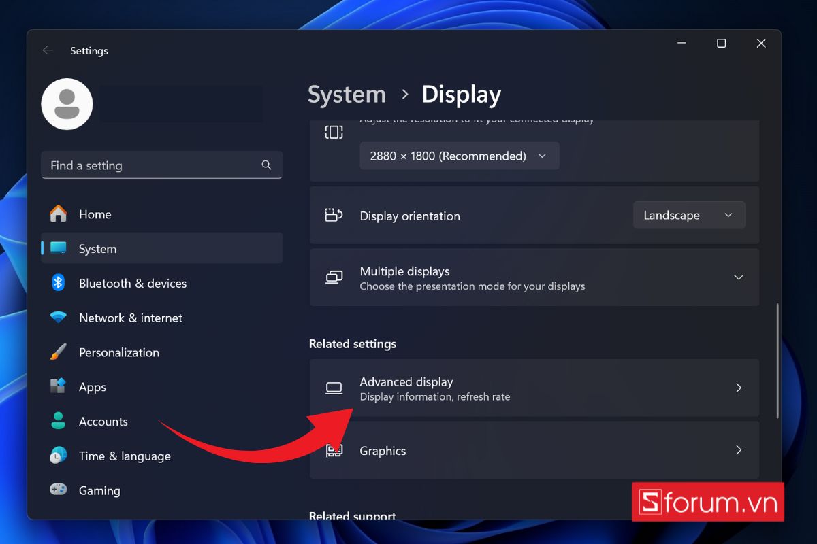Open the Graphics settings row
This screenshot has height=544, width=817.
pyautogui.click(x=534, y=450)
